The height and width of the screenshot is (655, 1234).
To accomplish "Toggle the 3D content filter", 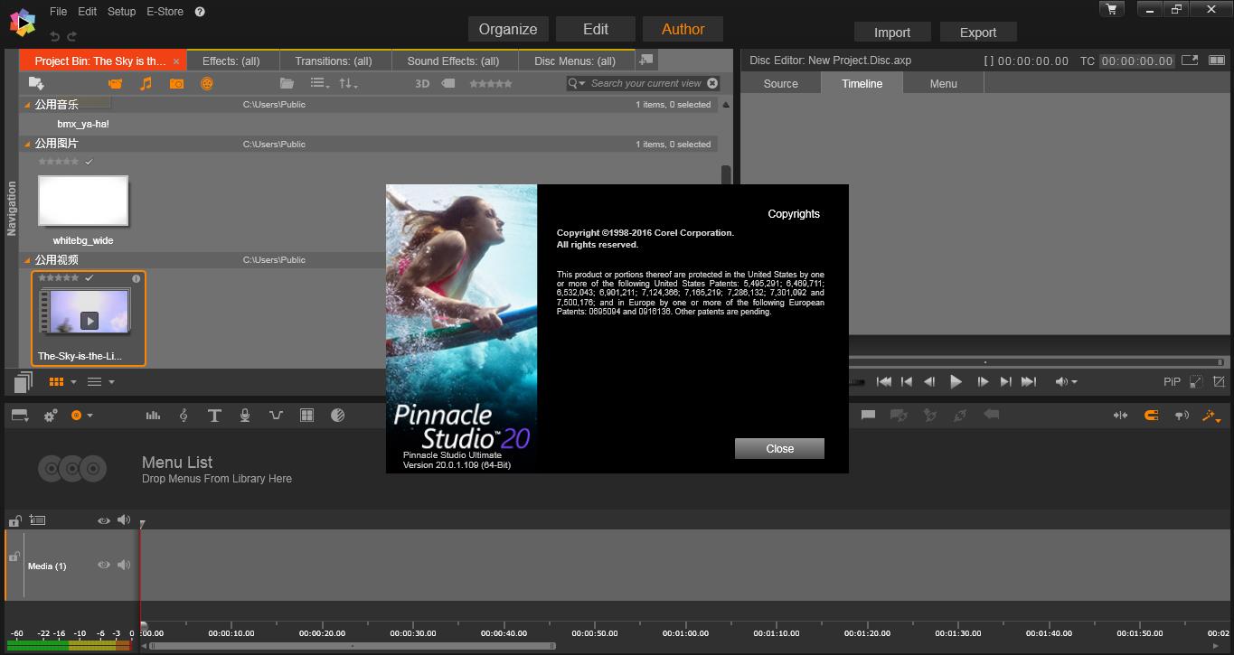I will point(421,83).
